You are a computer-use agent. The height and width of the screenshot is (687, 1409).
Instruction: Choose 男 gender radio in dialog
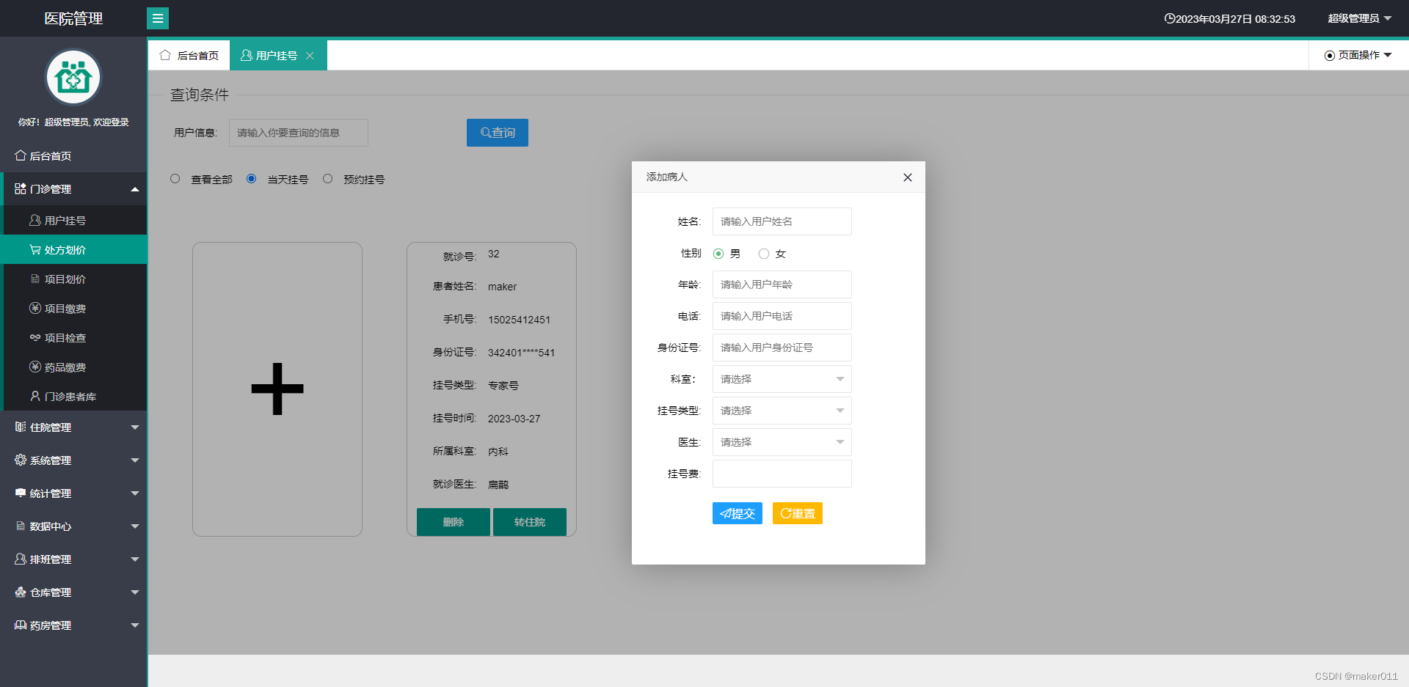pos(718,254)
